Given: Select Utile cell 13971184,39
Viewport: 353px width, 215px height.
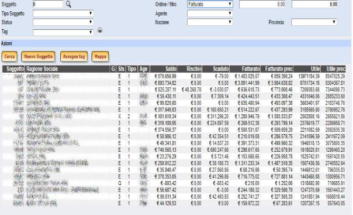Looking at the screenshot, I should point(309,76).
